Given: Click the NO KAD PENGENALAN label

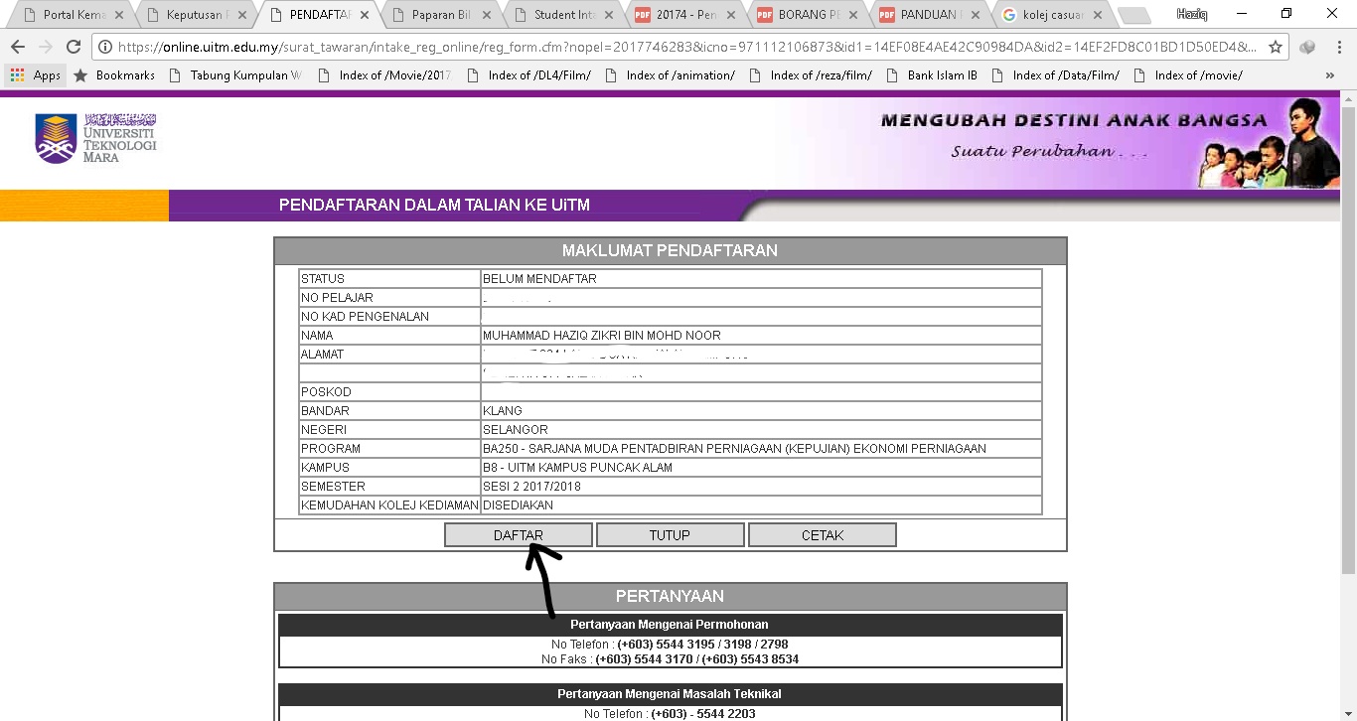Looking at the screenshot, I should (365, 317).
